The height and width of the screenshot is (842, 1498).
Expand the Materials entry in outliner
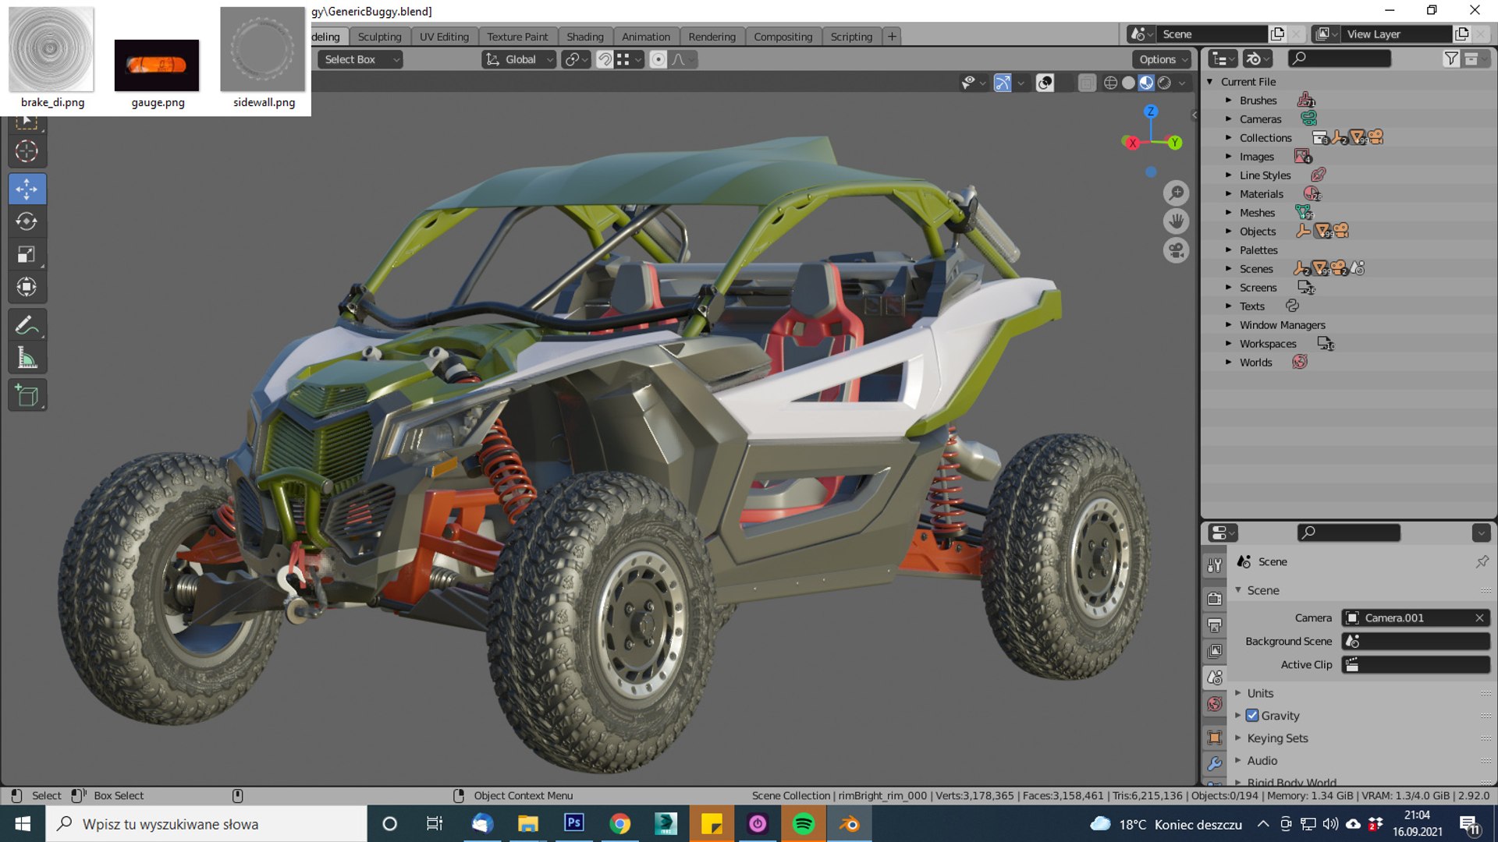pos(1228,194)
